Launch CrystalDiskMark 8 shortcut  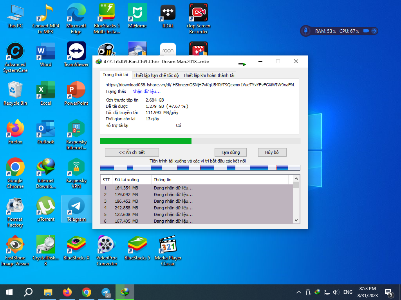pos(45,251)
